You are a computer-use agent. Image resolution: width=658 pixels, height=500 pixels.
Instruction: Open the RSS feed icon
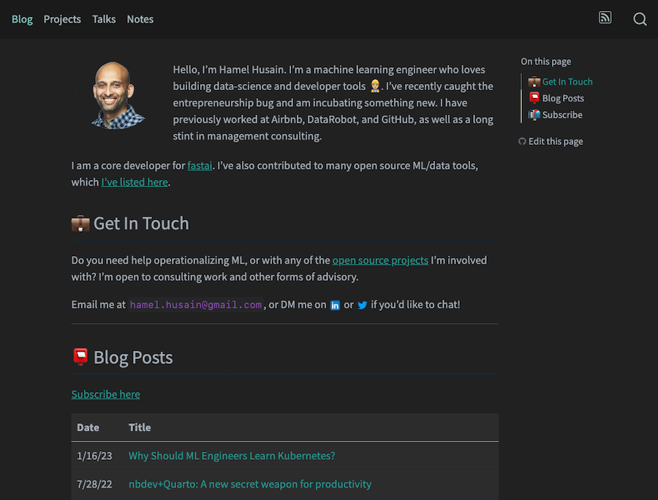(605, 18)
